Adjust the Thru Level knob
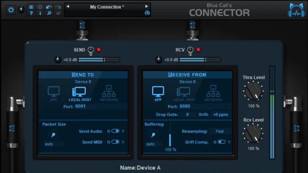Image resolution: width=308 pixels, height=173 pixels. click(x=253, y=91)
